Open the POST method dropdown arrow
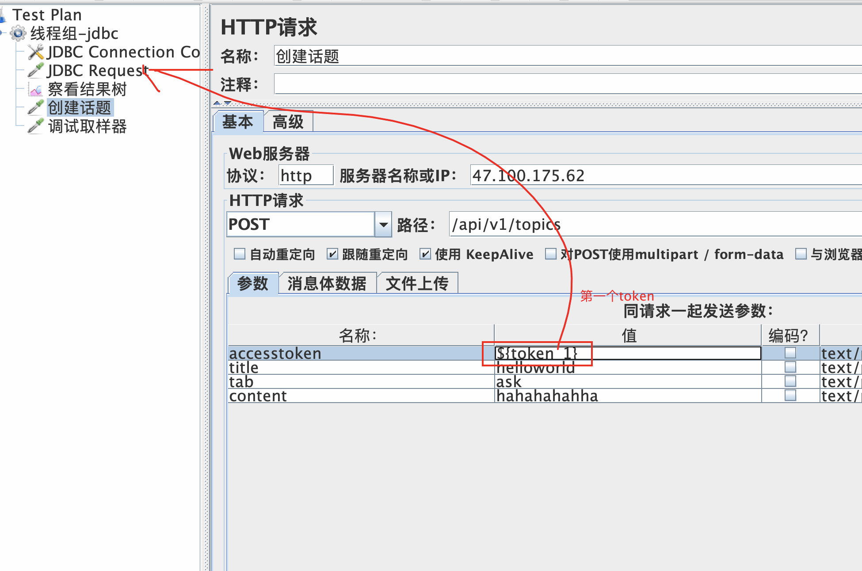The height and width of the screenshot is (571, 862). pyautogui.click(x=383, y=225)
